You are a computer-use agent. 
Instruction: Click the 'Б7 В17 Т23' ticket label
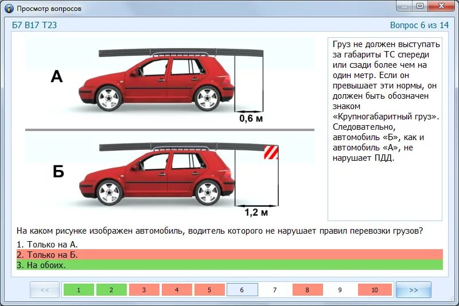pyautogui.click(x=34, y=25)
